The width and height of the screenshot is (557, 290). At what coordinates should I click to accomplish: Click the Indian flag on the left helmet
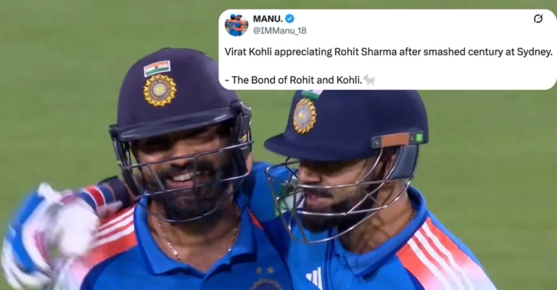coord(157,68)
